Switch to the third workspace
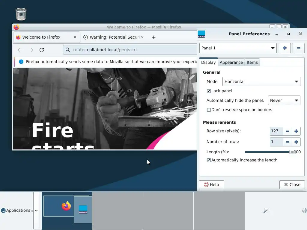 pyautogui.click(x=168, y=211)
